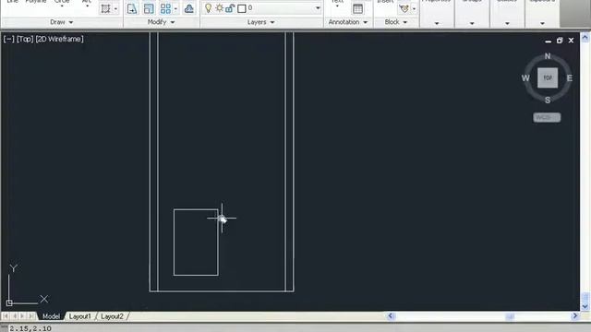Click horizontal scrollbar right arrow

[574, 315]
